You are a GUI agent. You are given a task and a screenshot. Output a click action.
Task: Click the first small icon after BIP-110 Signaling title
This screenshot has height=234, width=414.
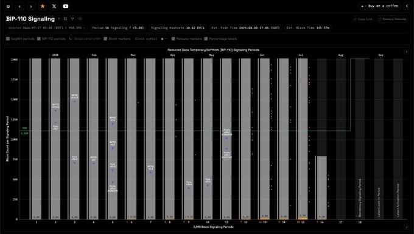coord(59,19)
